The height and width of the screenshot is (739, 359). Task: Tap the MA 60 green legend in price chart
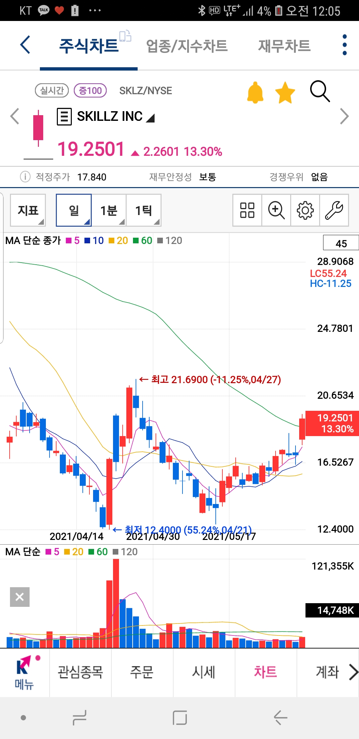(x=143, y=241)
